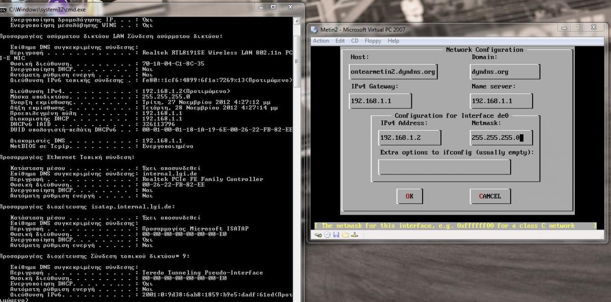Focus the Host field ontearmetin2.dyndns.org
611x302 pixels.
(394, 72)
